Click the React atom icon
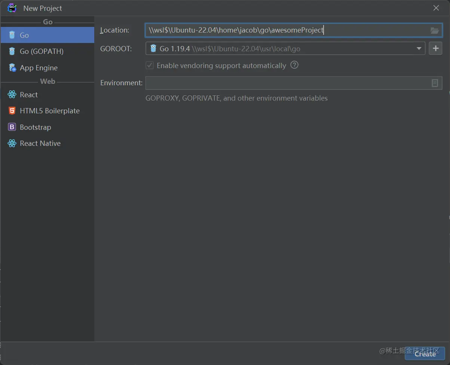450x365 pixels. [x=12, y=95]
